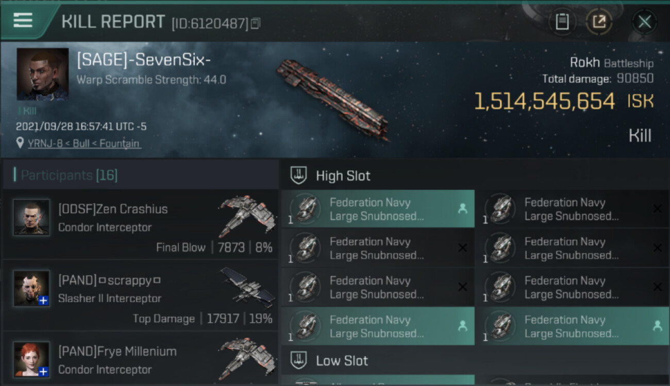View the -SevenSix- pilot portrait
Image resolution: width=670 pixels, height=386 pixels.
point(42,74)
